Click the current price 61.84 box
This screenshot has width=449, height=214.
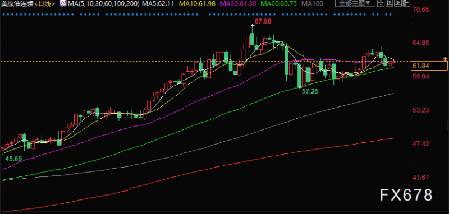pyautogui.click(x=429, y=66)
